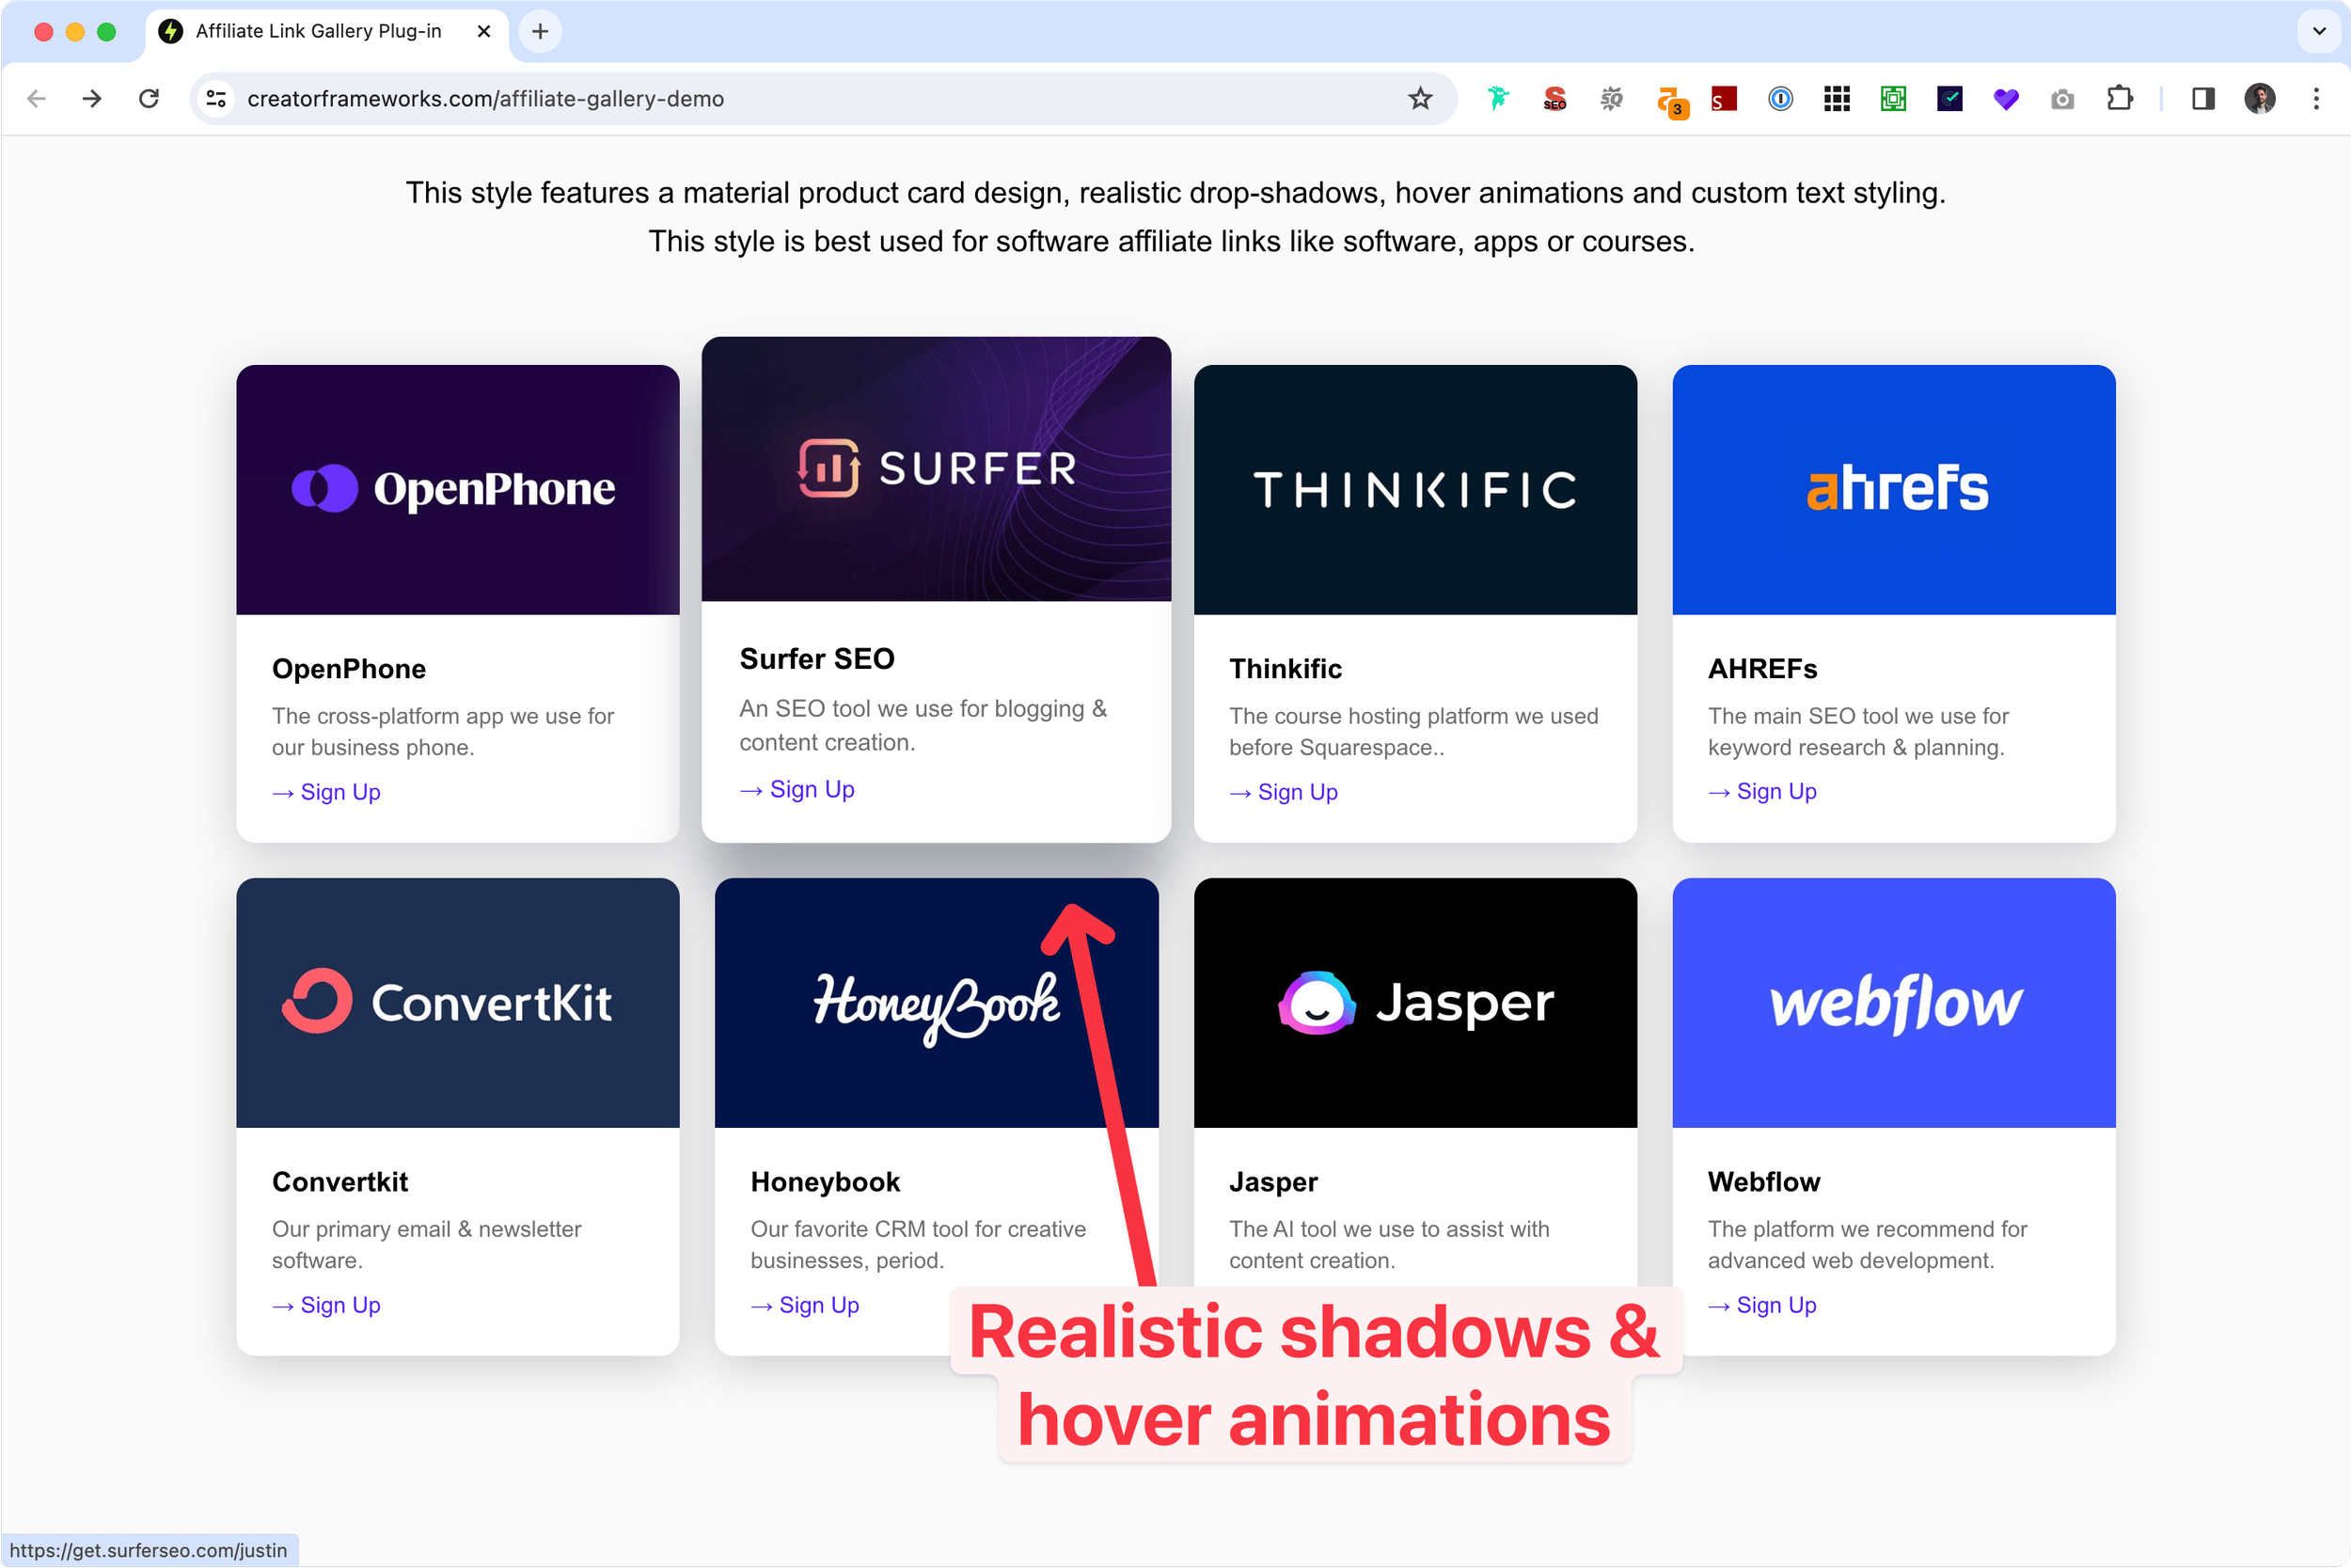Viewport: 2351px width, 1568px height.
Task: Open the black grid extension icon
Action: click(x=1837, y=98)
